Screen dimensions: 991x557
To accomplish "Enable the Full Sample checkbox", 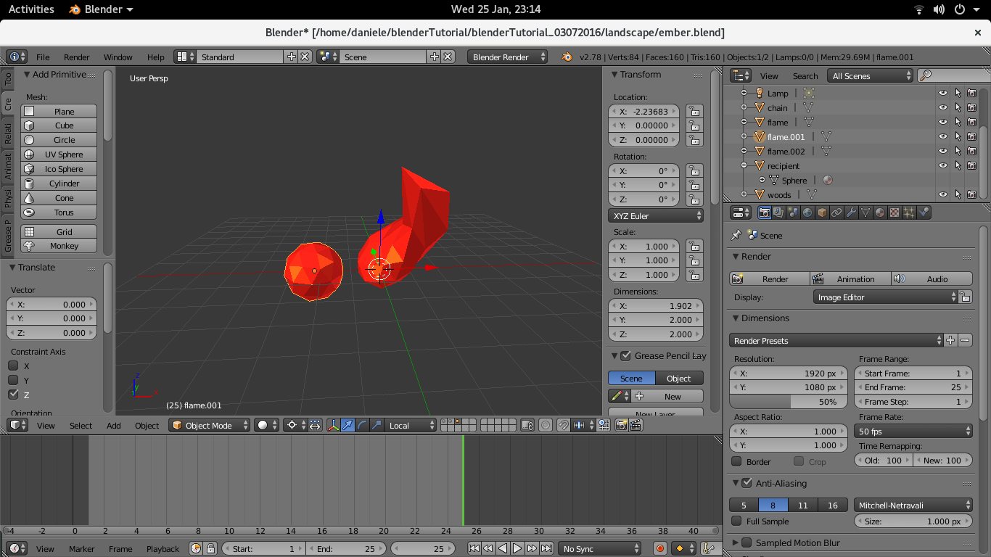I will pyautogui.click(x=736, y=521).
